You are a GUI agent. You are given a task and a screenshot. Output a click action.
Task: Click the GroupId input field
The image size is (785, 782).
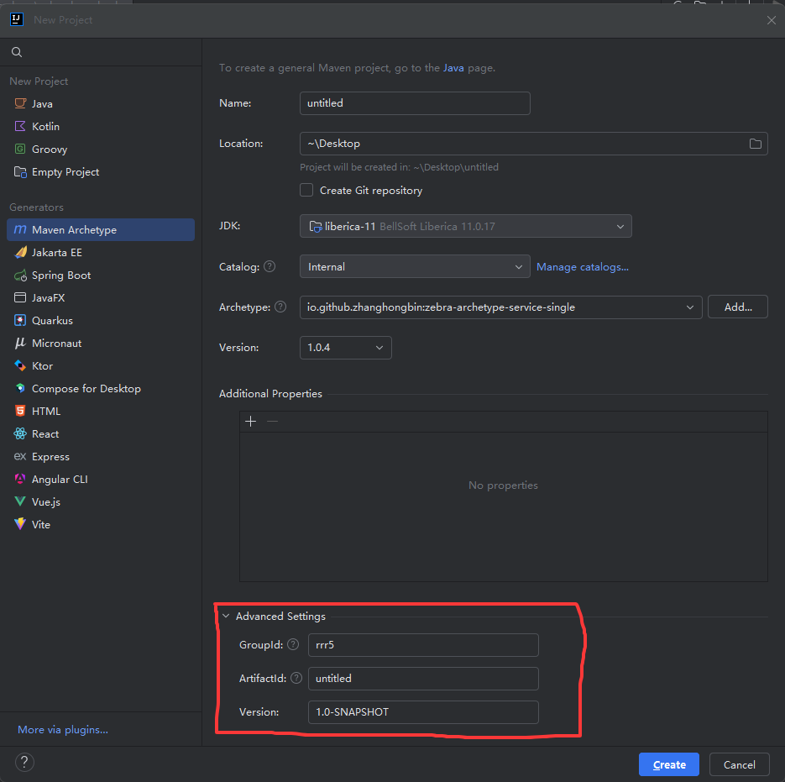(x=423, y=645)
